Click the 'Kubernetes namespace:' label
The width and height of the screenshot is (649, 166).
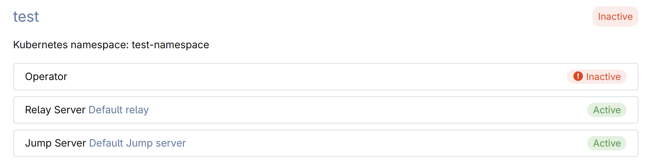[71, 45]
